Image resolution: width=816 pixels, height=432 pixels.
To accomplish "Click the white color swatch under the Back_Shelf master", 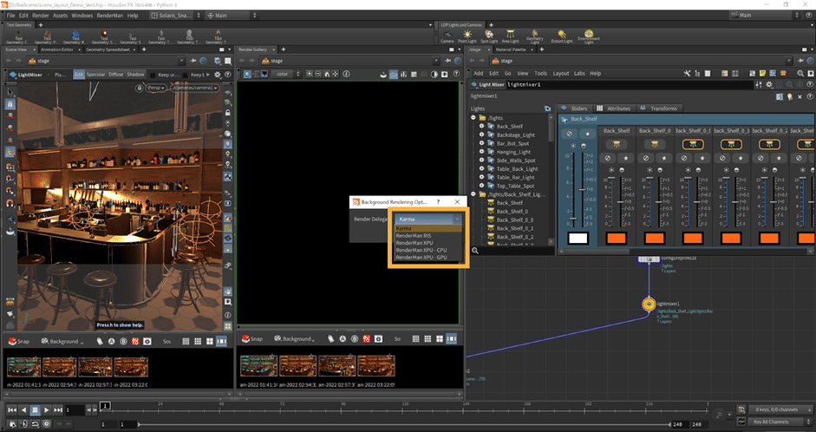I will (578, 238).
